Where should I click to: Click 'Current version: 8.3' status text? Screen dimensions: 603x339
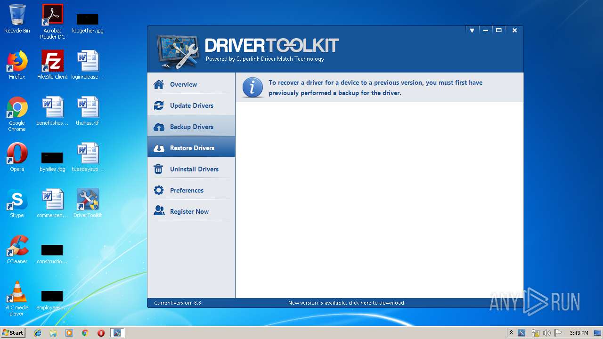pos(178,303)
